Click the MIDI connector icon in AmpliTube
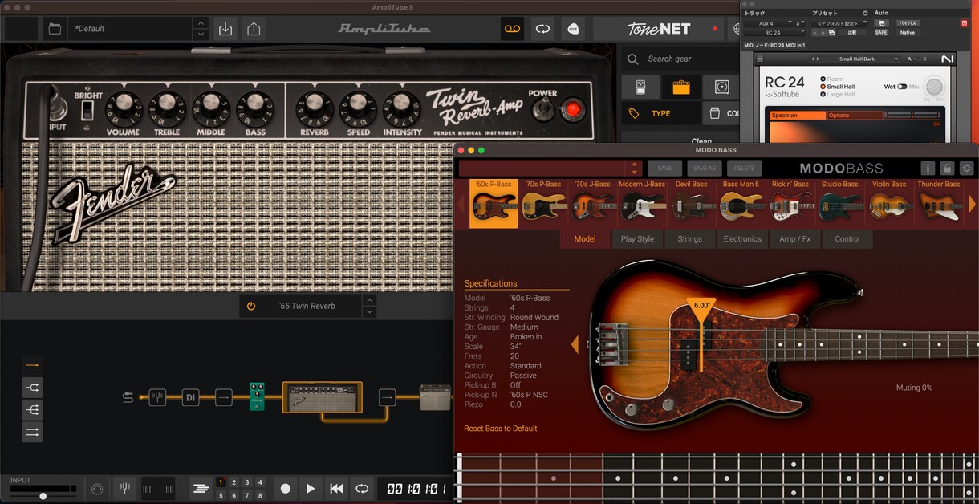This screenshot has width=979, height=504. pos(98,488)
